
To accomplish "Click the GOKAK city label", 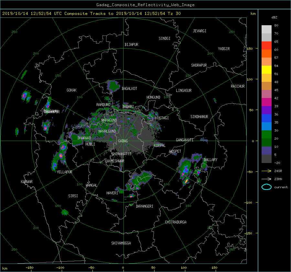I will click(71, 90).
